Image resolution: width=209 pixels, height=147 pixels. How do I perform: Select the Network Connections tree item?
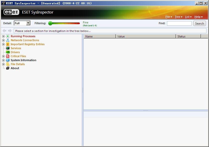click(25, 40)
